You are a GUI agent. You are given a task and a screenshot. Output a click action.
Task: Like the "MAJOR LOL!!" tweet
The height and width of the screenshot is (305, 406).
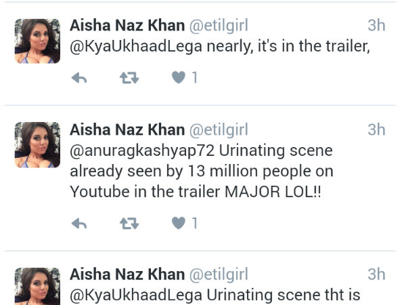(178, 223)
